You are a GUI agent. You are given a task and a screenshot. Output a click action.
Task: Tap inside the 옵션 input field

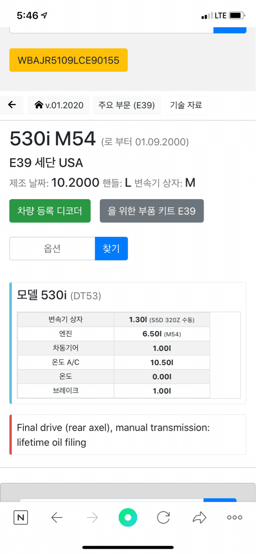(x=52, y=248)
